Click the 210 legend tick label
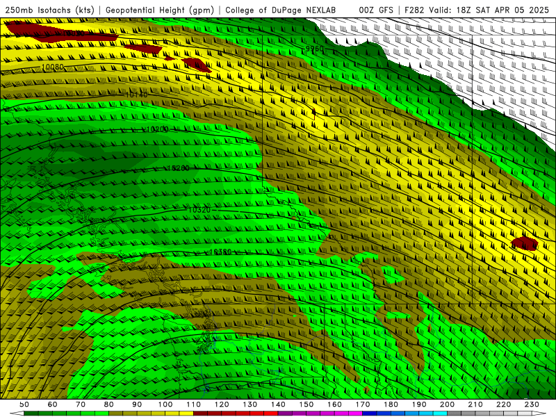 pos(475,404)
